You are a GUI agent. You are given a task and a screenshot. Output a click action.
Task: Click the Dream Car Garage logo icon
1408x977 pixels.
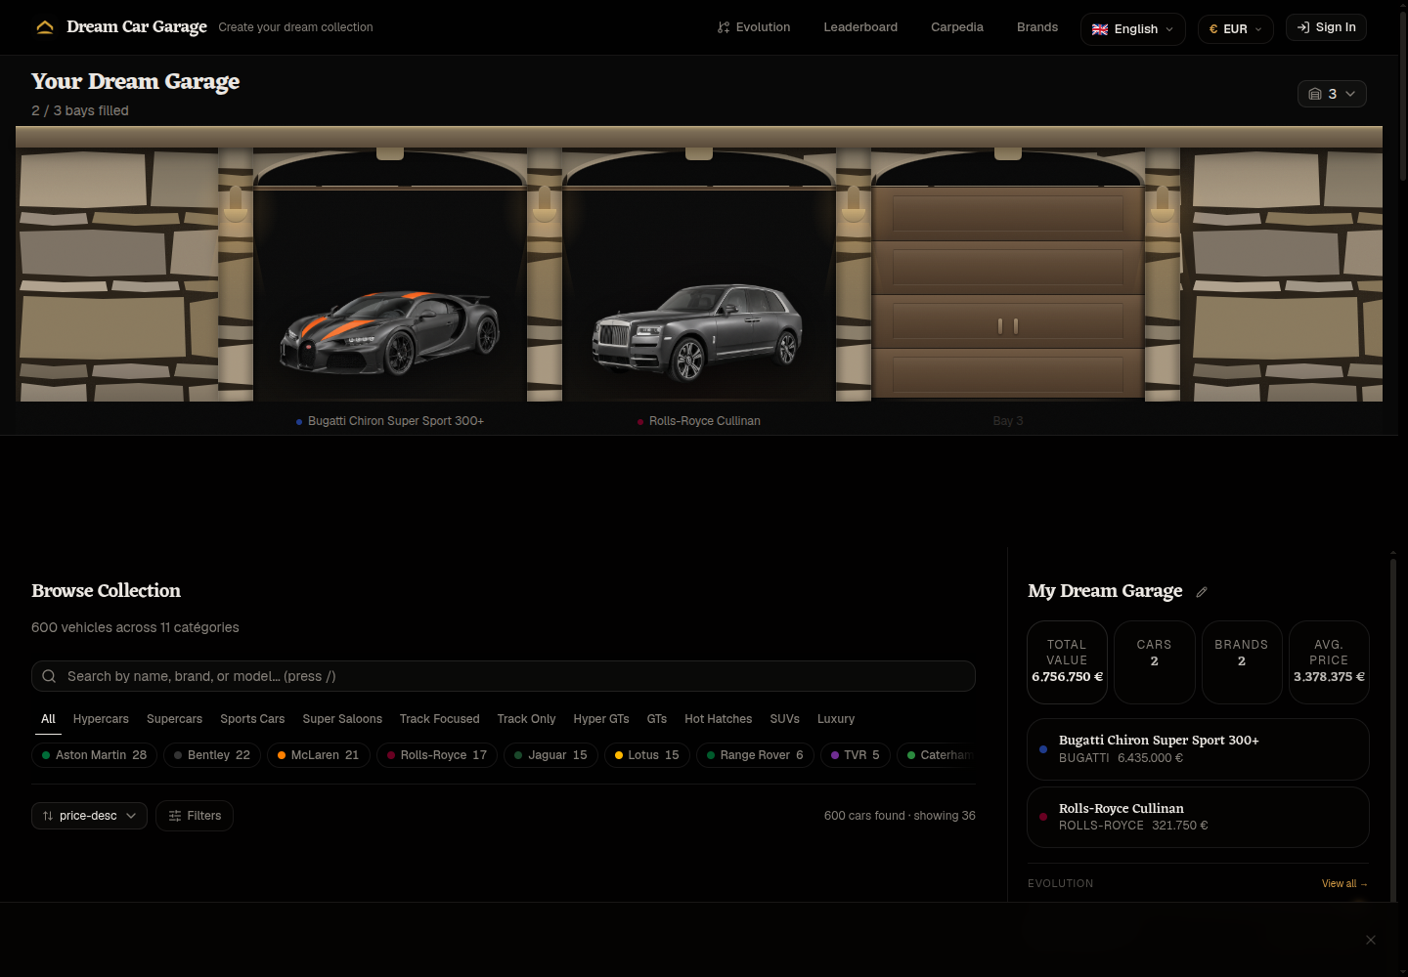pyautogui.click(x=45, y=27)
